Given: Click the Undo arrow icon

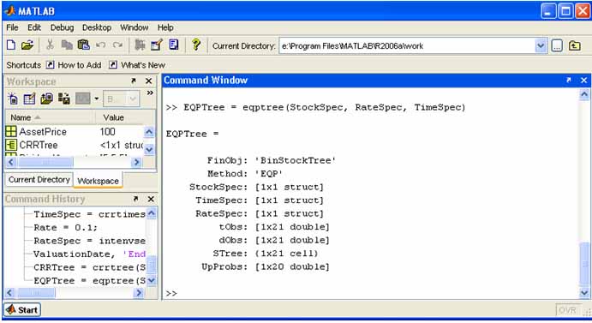Looking at the screenshot, I should pos(100,45).
